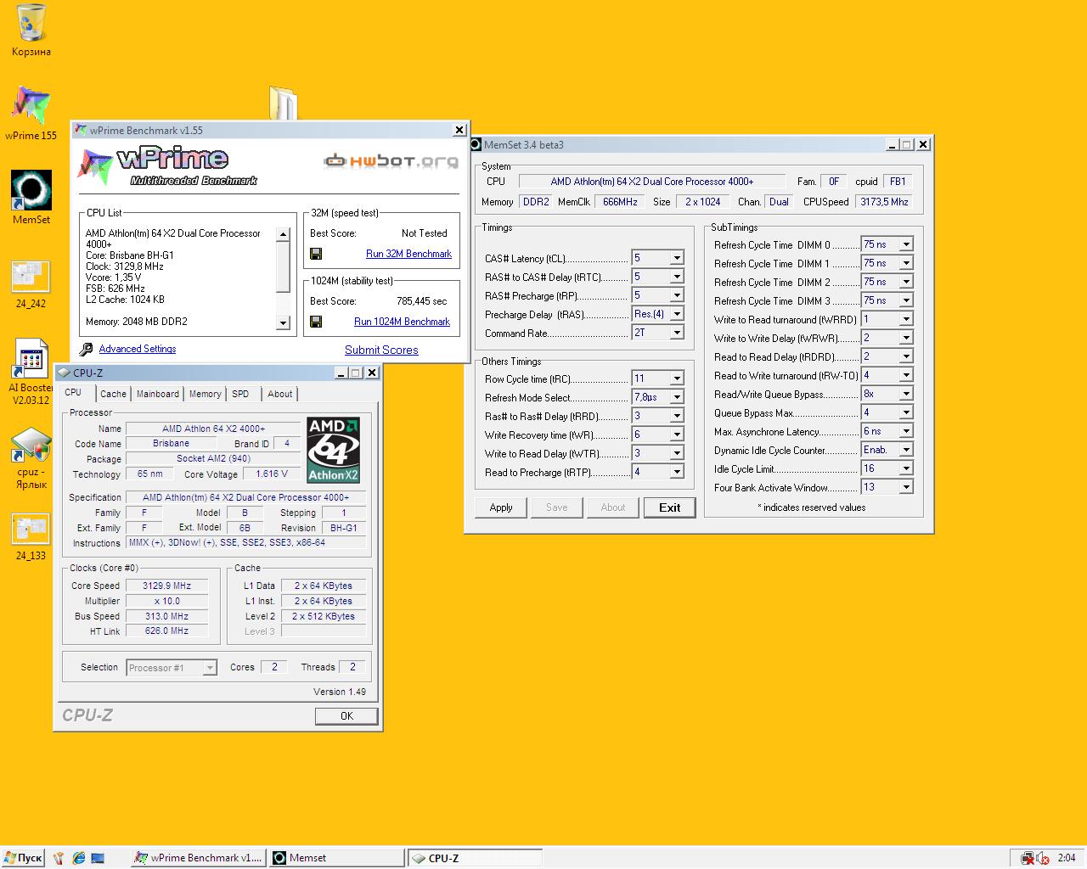Screen dimensions: 1087x869
Task: Click the Submit Scores link
Action: (x=381, y=350)
